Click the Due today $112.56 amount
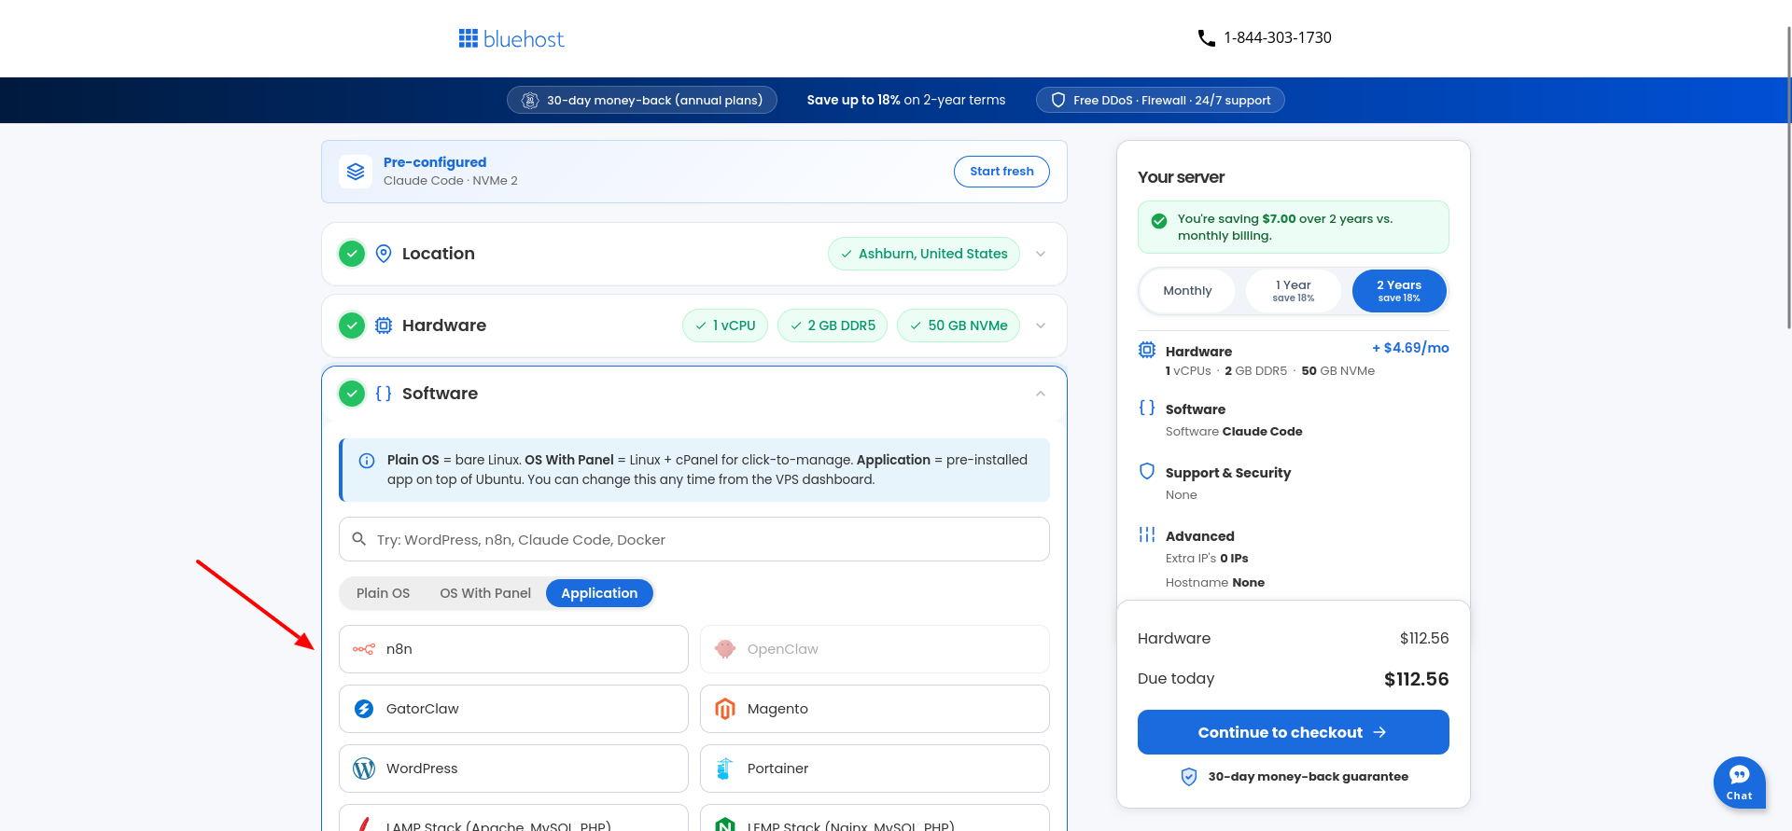The height and width of the screenshot is (831, 1792). pyautogui.click(x=1416, y=679)
